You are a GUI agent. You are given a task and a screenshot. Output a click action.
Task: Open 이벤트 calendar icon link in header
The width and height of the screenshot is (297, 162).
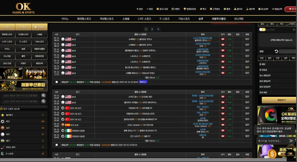click(x=176, y=9)
